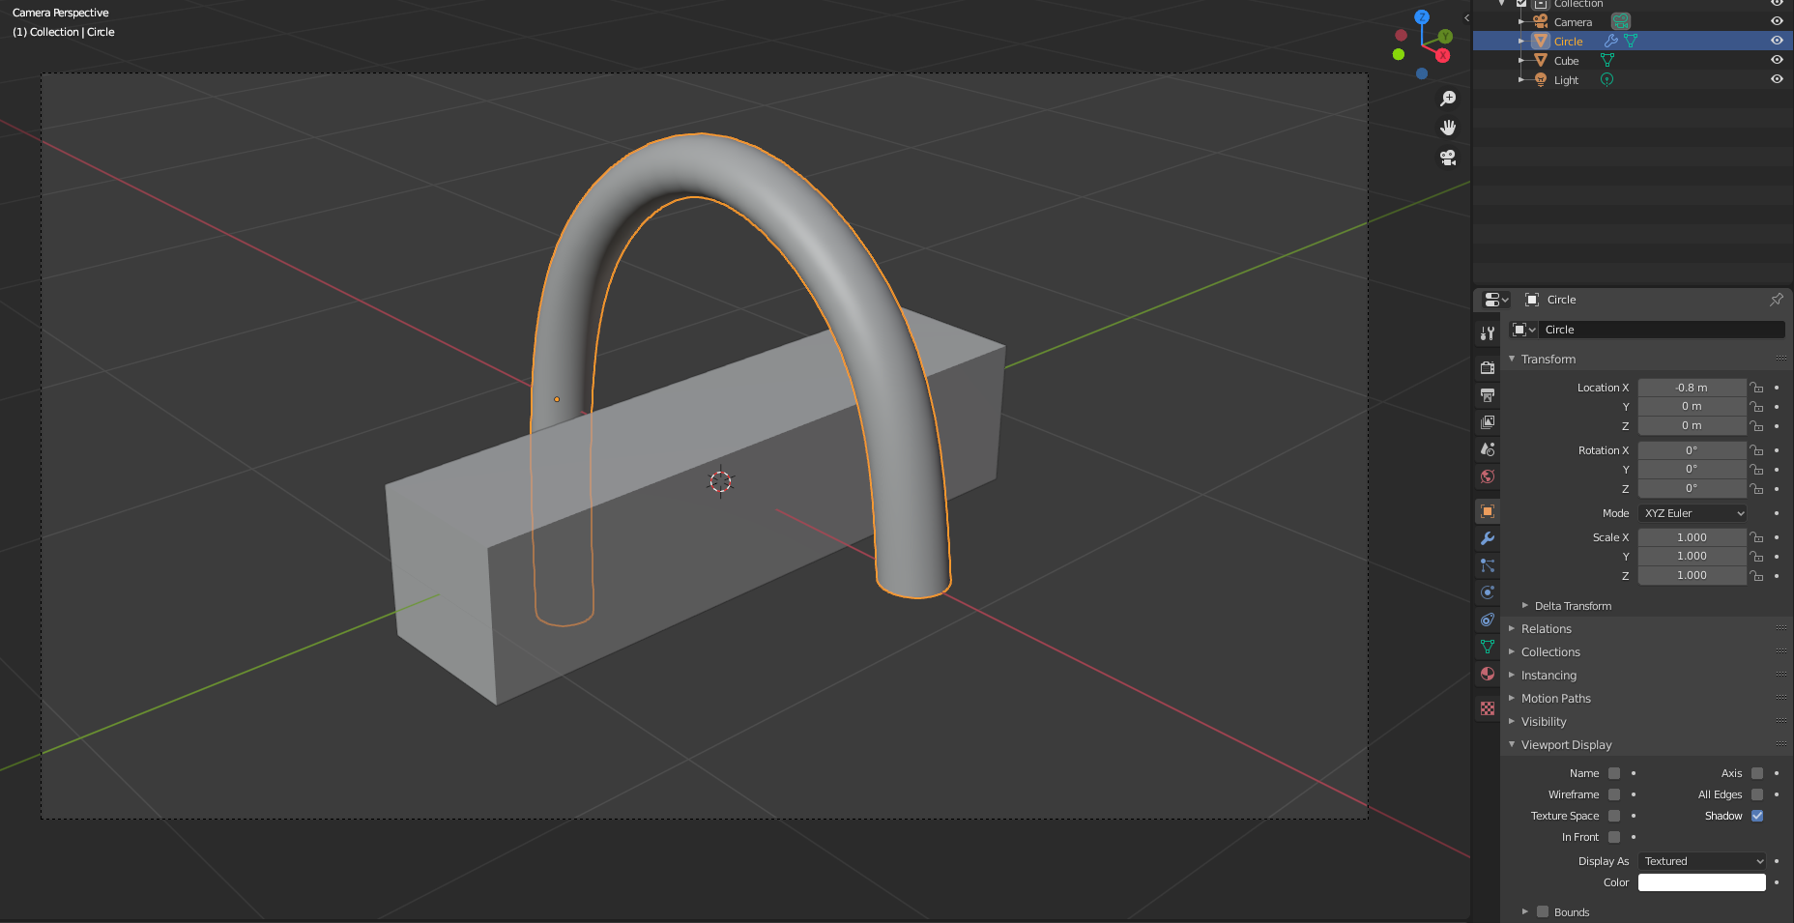Open the Particles properties tab icon
This screenshot has width=1794, height=923.
[1488, 565]
